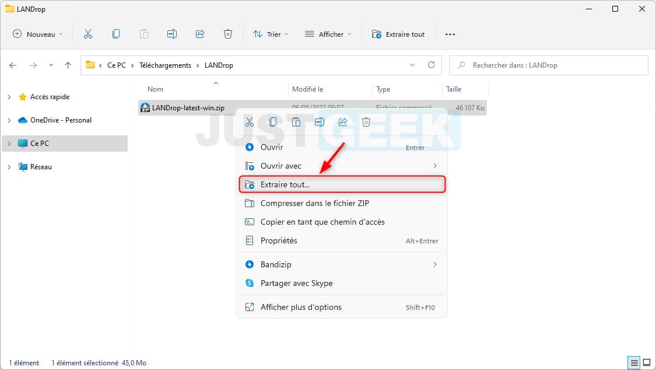
Task: Click the folder icon in the address bar
Action: pos(90,65)
